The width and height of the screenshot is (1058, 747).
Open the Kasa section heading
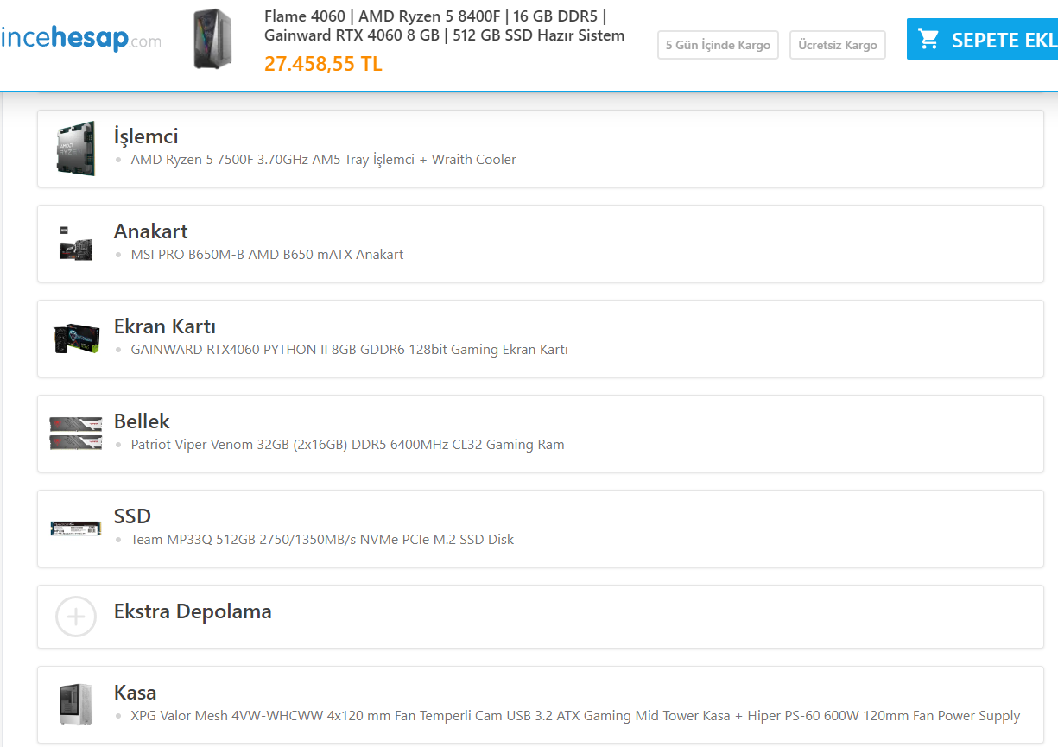pos(135,693)
